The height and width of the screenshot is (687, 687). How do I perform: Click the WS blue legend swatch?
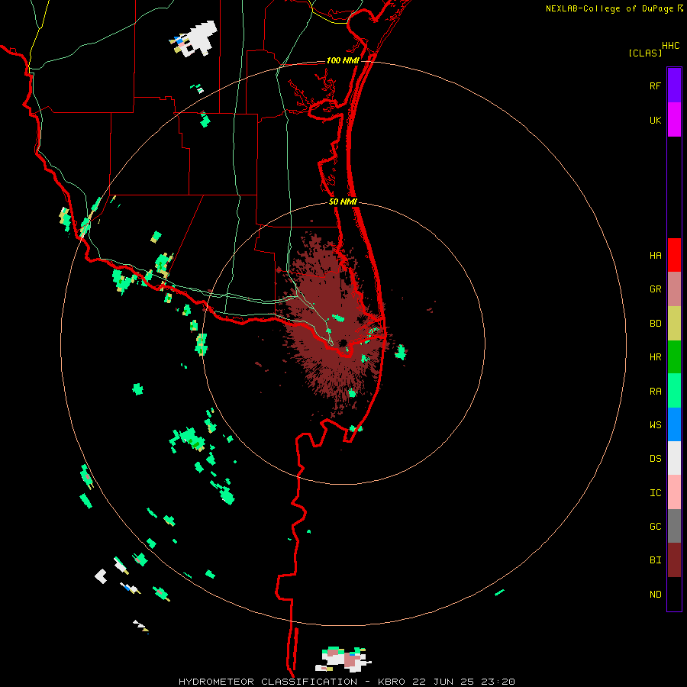[x=674, y=424]
